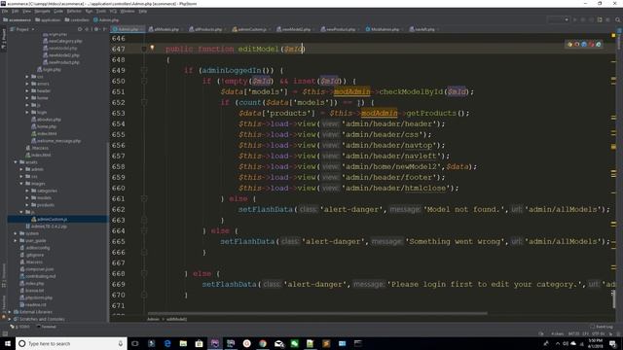This screenshot has height=350, width=623.
Task: Switch to the allModels.php tab
Action: click(x=166, y=29)
